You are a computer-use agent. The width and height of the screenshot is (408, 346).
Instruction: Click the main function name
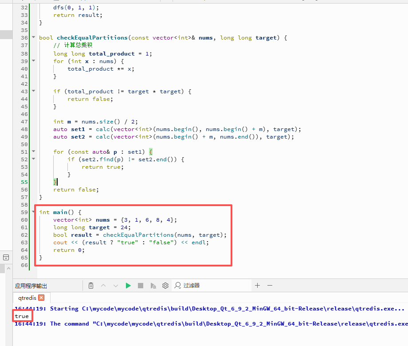point(60,212)
